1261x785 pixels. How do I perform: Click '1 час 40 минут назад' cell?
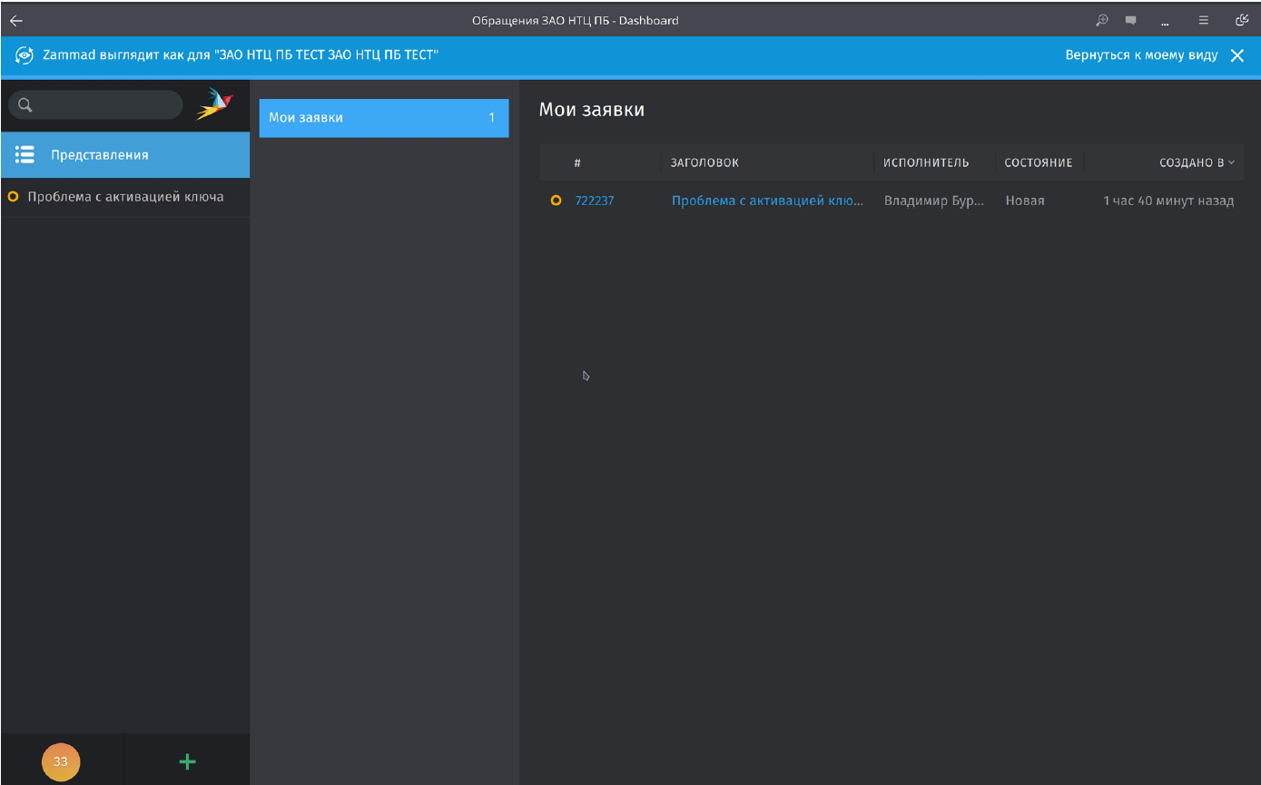[1168, 201]
